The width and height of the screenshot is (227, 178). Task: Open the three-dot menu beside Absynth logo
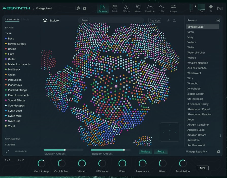33,8
